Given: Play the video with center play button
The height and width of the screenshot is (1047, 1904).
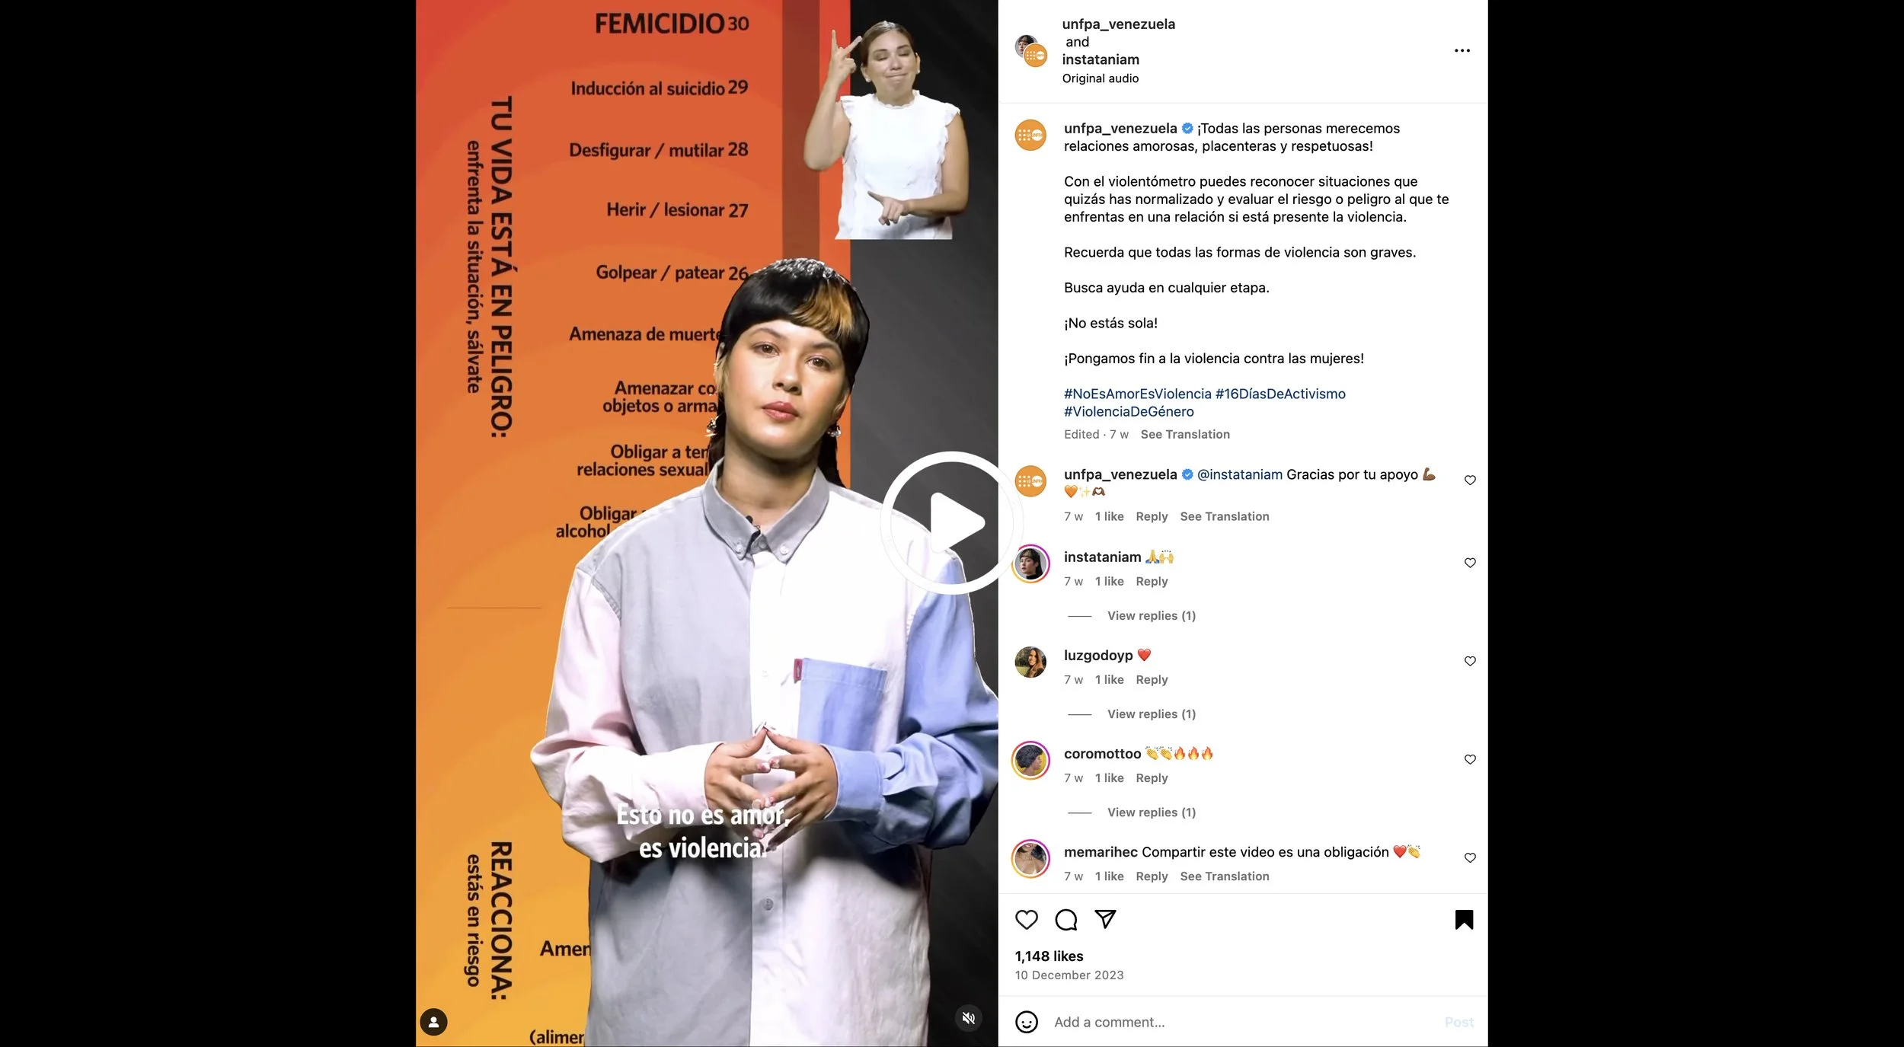Looking at the screenshot, I should click(x=950, y=522).
